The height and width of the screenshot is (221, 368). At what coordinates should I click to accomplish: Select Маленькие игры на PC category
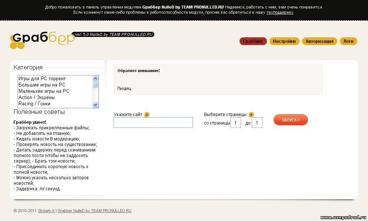click(x=55, y=91)
